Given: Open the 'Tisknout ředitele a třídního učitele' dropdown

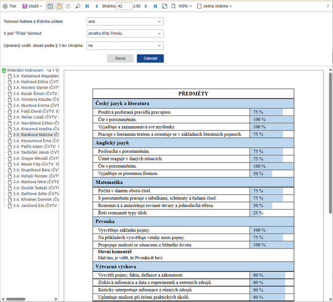Looking at the screenshot, I should coord(125,21).
